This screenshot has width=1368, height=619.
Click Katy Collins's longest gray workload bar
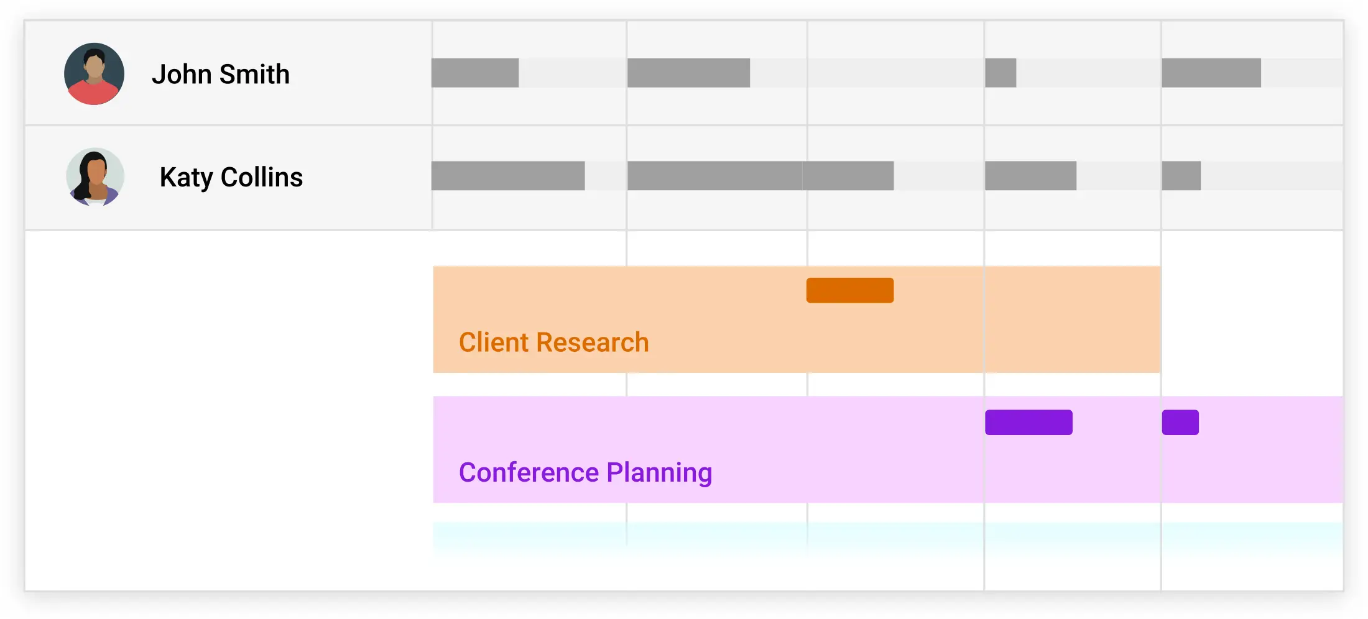760,176
